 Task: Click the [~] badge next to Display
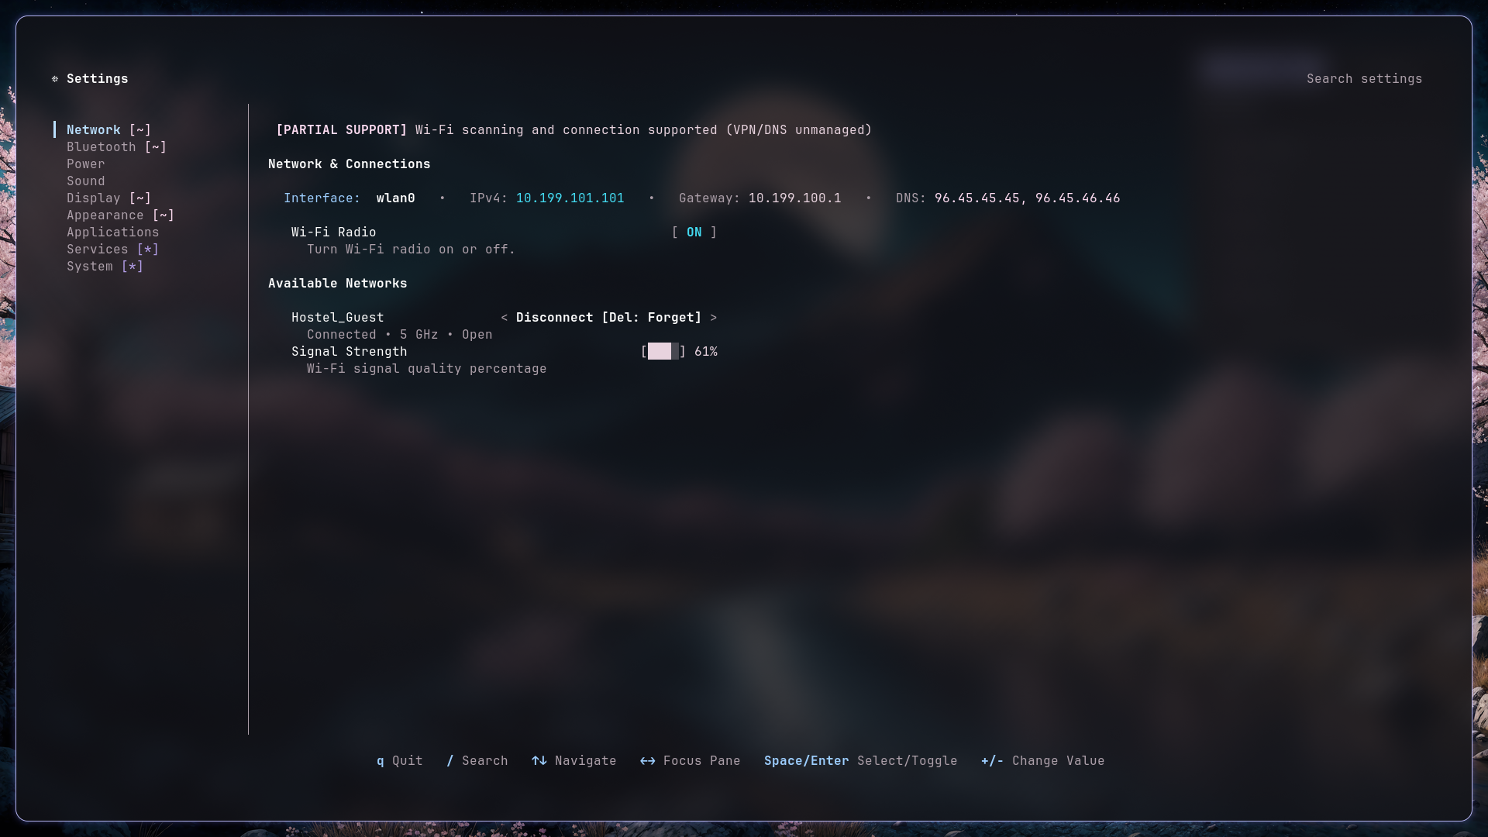[139, 198]
